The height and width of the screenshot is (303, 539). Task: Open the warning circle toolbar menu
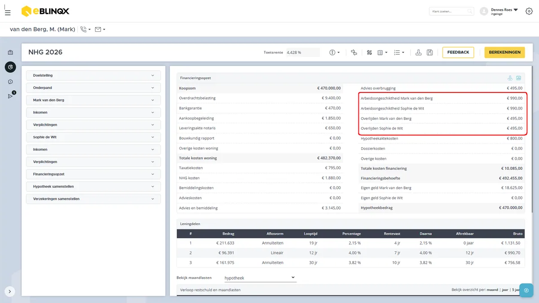pyautogui.click(x=334, y=53)
